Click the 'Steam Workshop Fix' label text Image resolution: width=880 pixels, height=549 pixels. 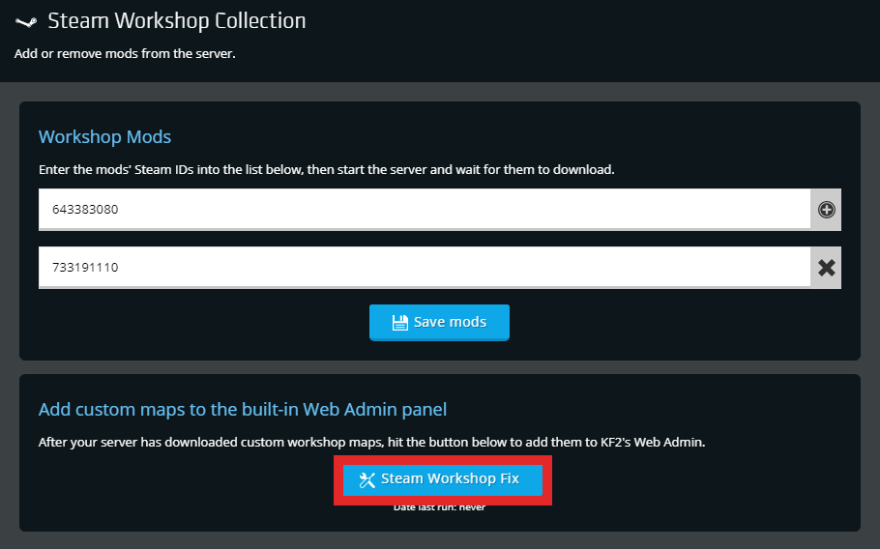pos(450,478)
